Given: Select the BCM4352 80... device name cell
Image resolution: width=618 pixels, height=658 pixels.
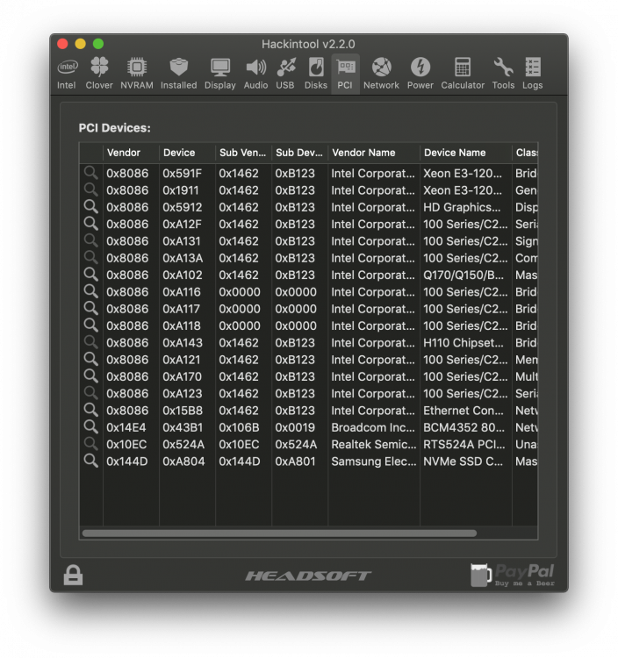Looking at the screenshot, I should click(x=463, y=427).
